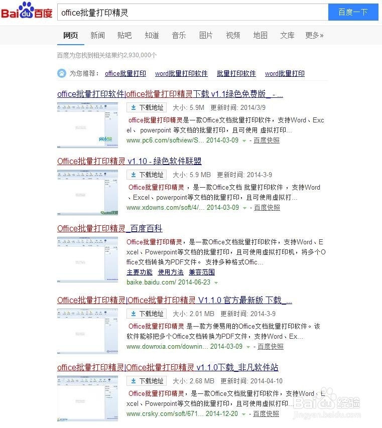Open the 知道 tab
The width and height of the screenshot is (382, 428).
152,35
